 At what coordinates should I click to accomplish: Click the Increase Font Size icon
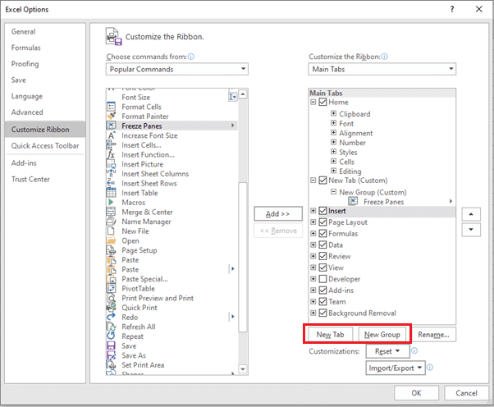click(x=111, y=135)
